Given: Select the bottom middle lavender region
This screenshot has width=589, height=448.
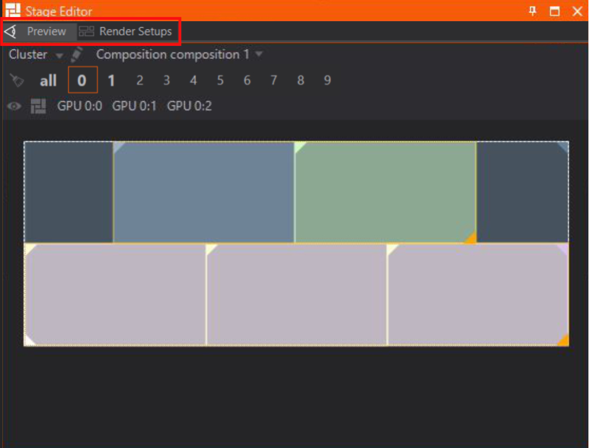Looking at the screenshot, I should [296, 294].
